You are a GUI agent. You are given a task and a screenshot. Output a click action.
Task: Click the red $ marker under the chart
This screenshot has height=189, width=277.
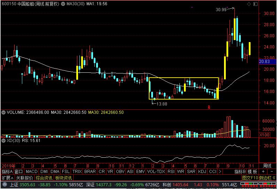pos(209,107)
